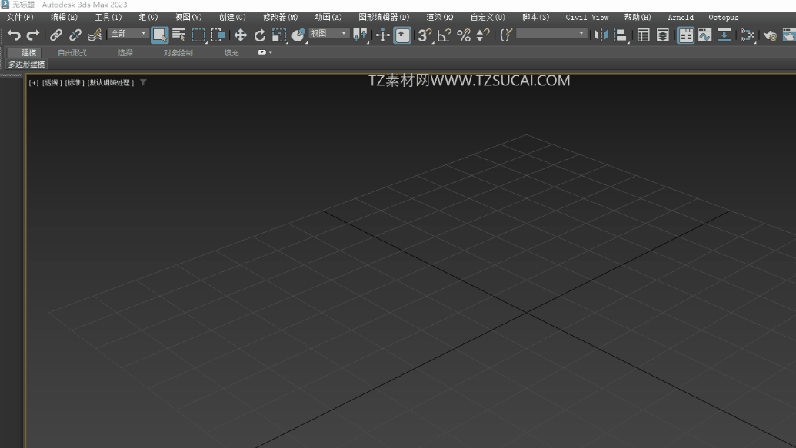Viewport: 796px width, 448px height.
Task: Click the 多边形建模 panel button
Action: click(x=26, y=65)
